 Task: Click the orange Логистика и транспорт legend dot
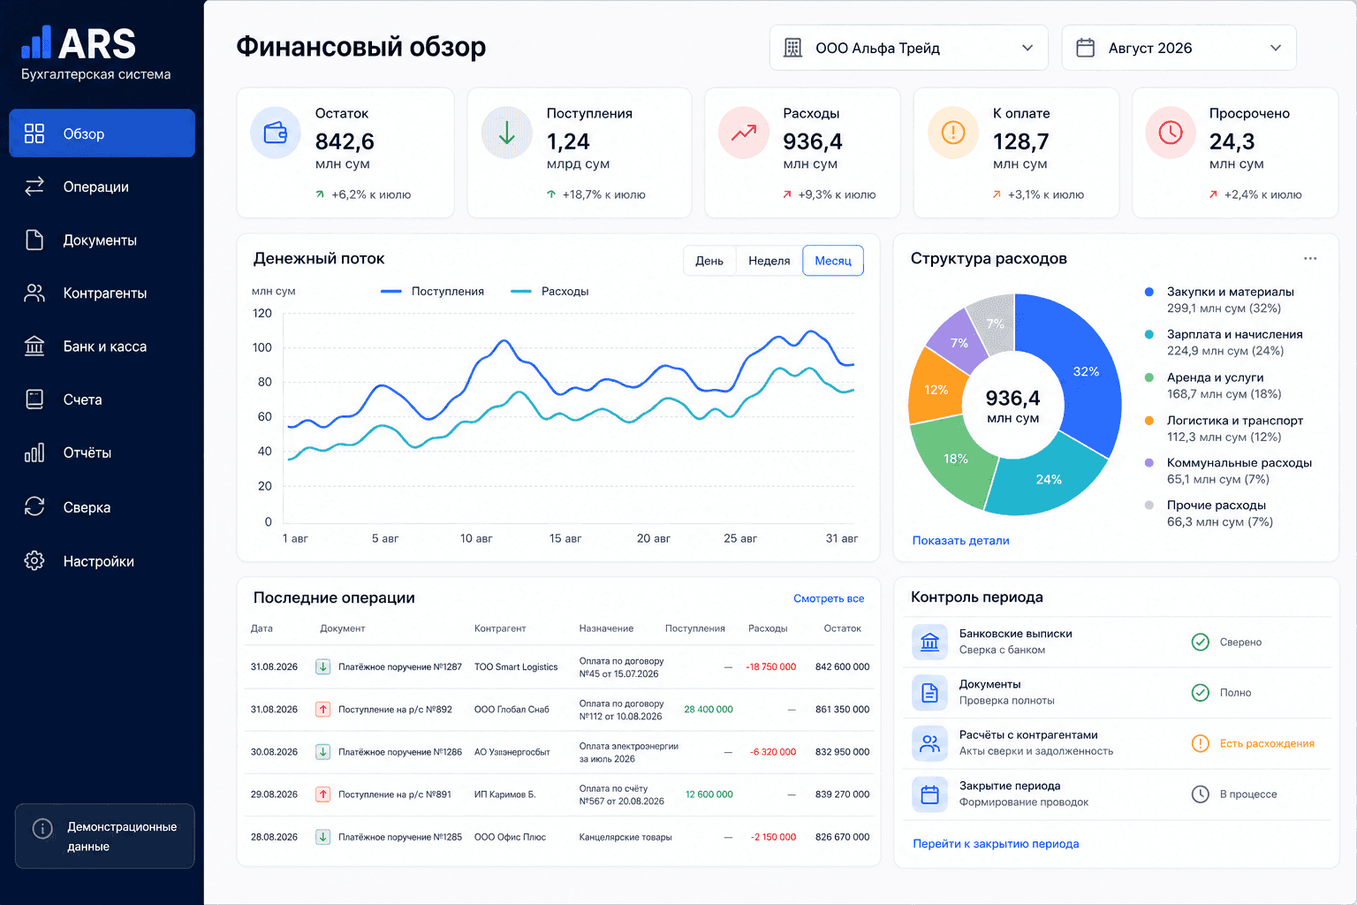coord(1149,421)
